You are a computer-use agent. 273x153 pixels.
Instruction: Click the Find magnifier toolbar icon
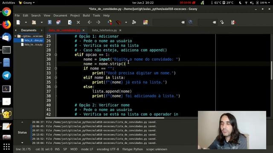tap(191, 22)
